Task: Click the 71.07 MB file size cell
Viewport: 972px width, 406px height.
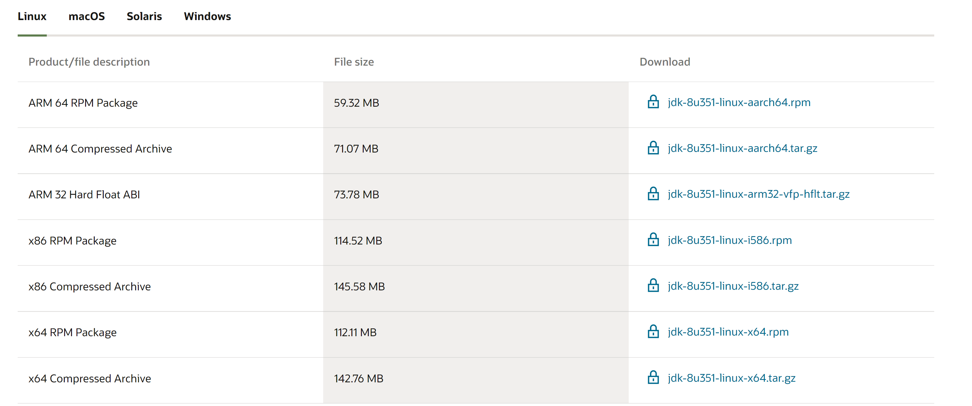Action: pos(476,151)
